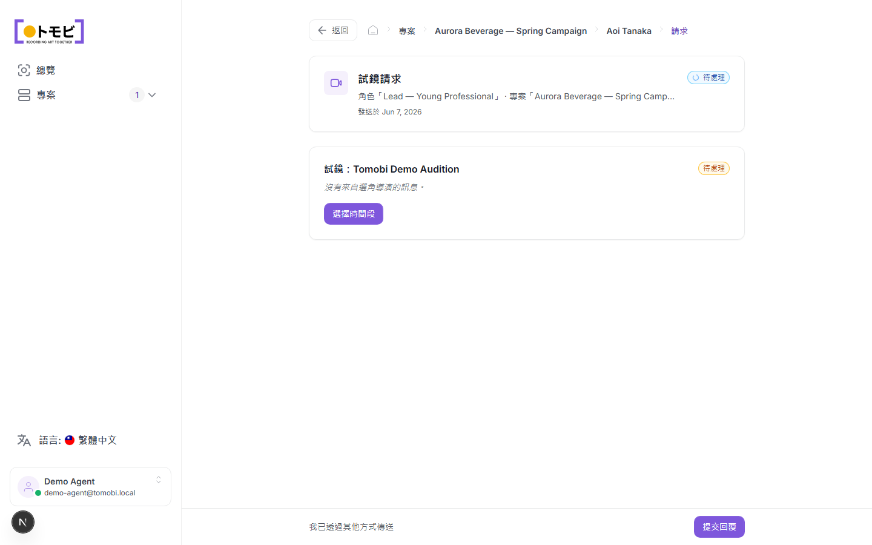Viewport: 872px width, 545px height.
Task: Click the role and project description line
Action: tap(516, 96)
